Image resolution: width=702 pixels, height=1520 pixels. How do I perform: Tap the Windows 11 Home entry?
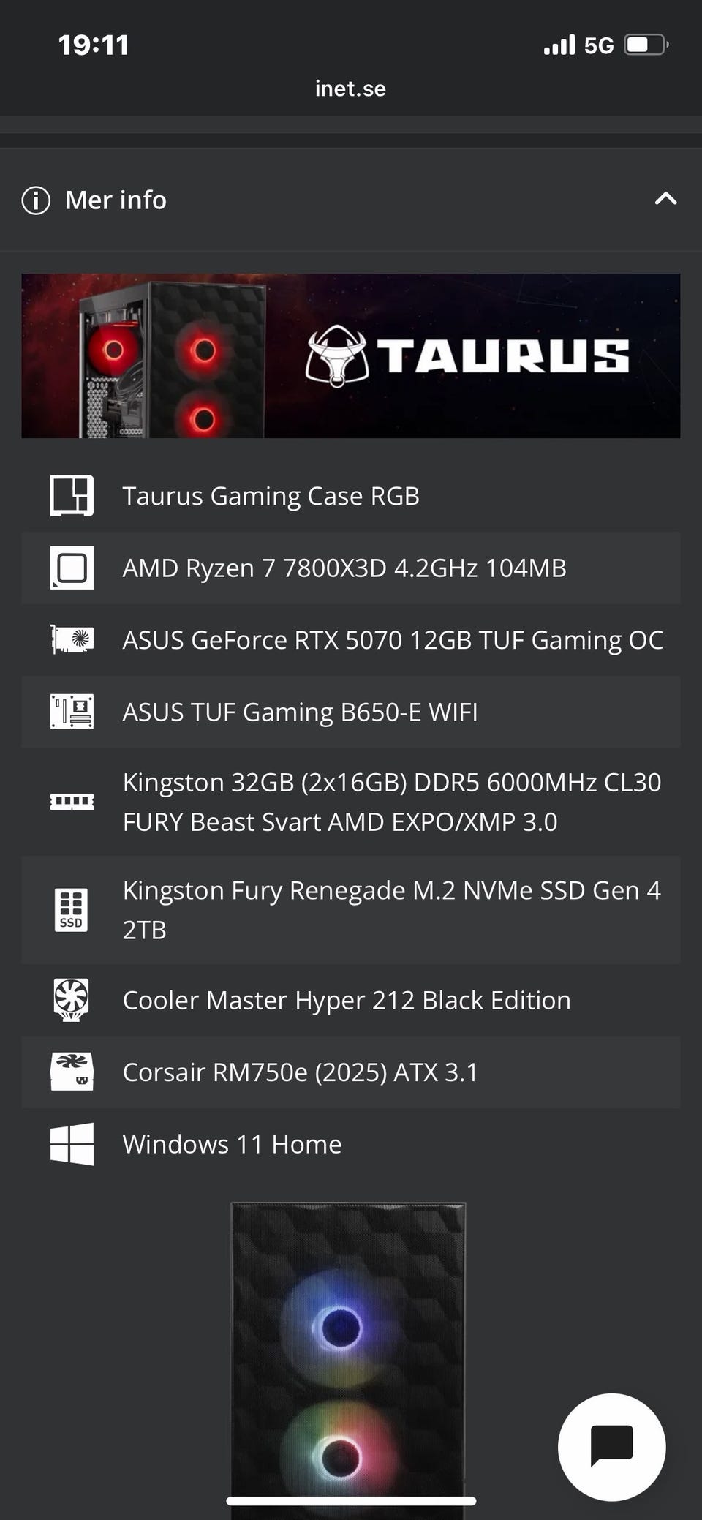tap(232, 1144)
